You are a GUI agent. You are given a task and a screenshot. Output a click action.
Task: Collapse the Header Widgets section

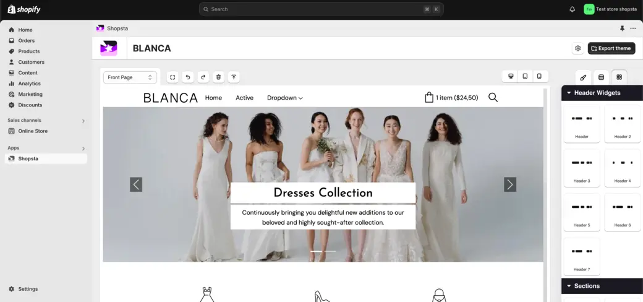pyautogui.click(x=569, y=93)
